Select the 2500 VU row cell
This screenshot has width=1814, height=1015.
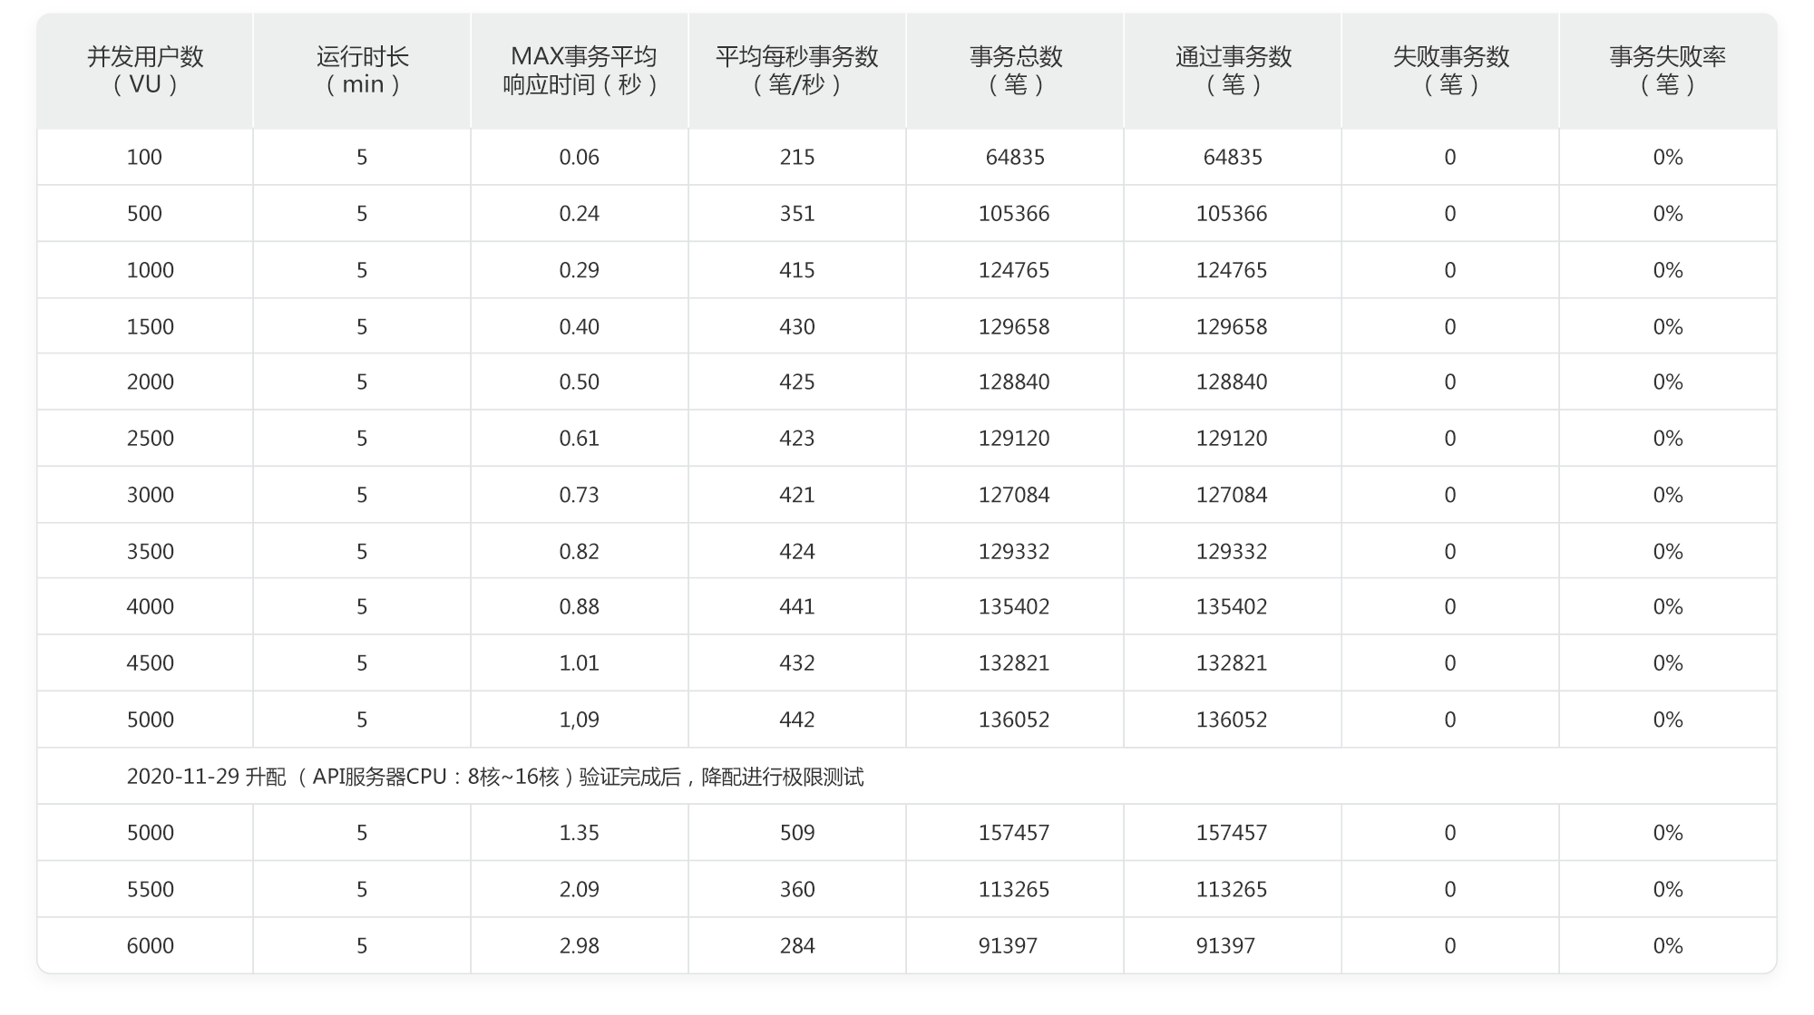(151, 439)
